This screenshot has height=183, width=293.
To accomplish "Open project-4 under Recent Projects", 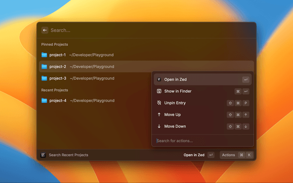I will pos(95,101).
